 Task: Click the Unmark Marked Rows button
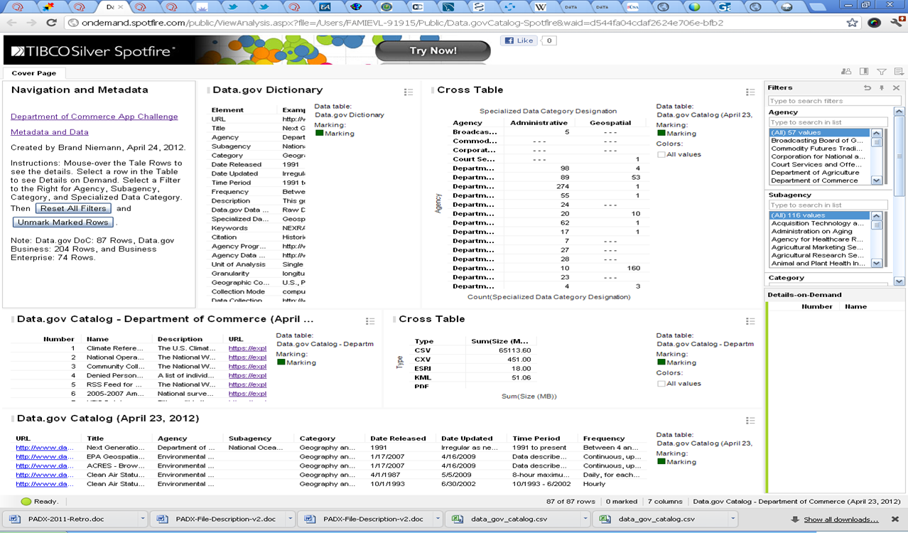[x=63, y=222]
